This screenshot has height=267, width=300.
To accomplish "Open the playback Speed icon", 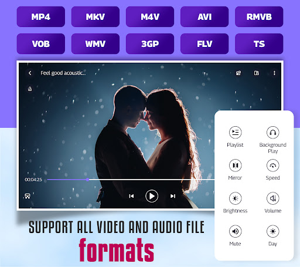I will pyautogui.click(x=273, y=165).
